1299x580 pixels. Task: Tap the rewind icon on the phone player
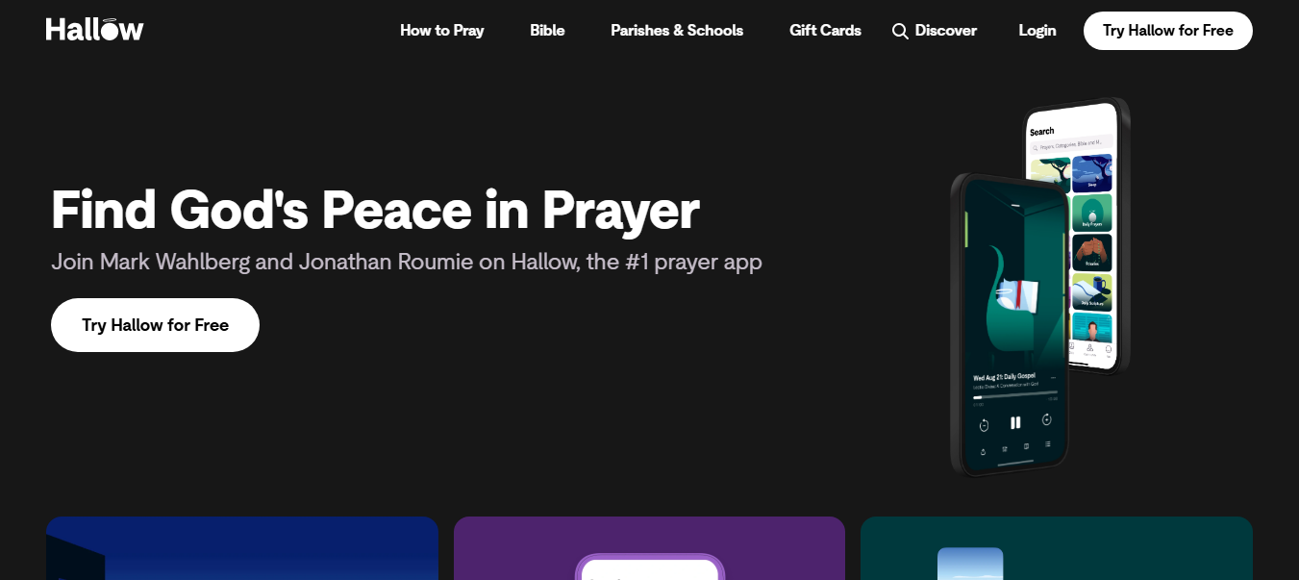click(984, 423)
